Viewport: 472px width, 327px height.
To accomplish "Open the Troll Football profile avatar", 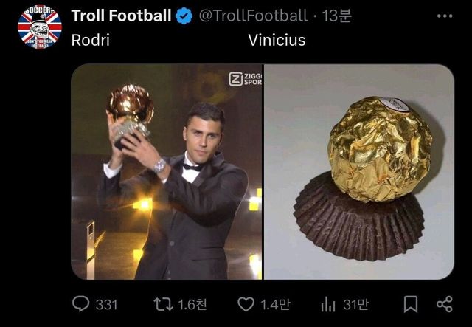I will pos(40,27).
